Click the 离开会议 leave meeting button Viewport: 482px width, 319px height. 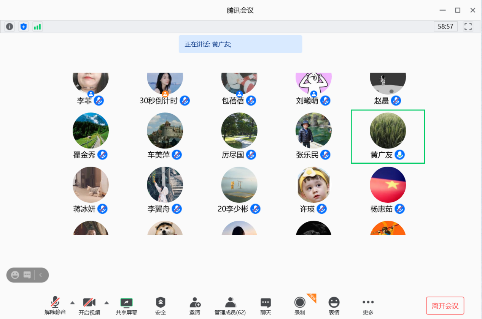(445, 306)
